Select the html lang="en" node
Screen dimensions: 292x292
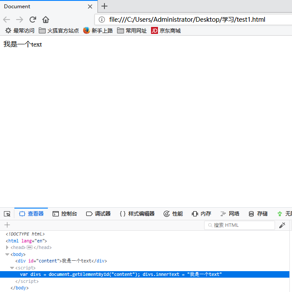pos(26,241)
